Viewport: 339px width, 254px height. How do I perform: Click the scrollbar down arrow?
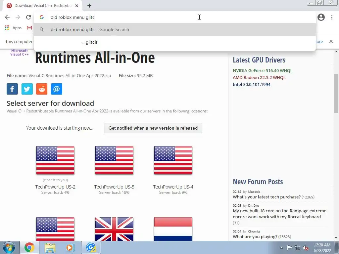click(336, 238)
